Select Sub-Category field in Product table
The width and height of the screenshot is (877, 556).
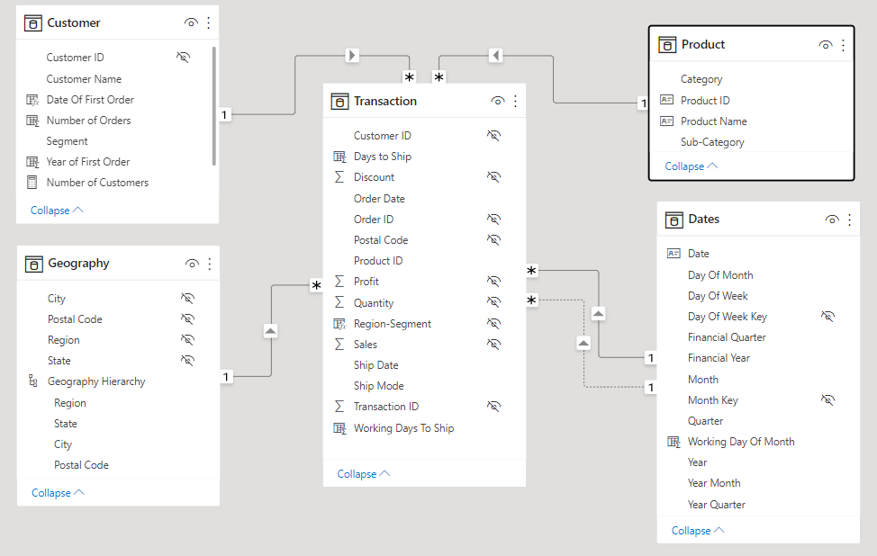(712, 142)
